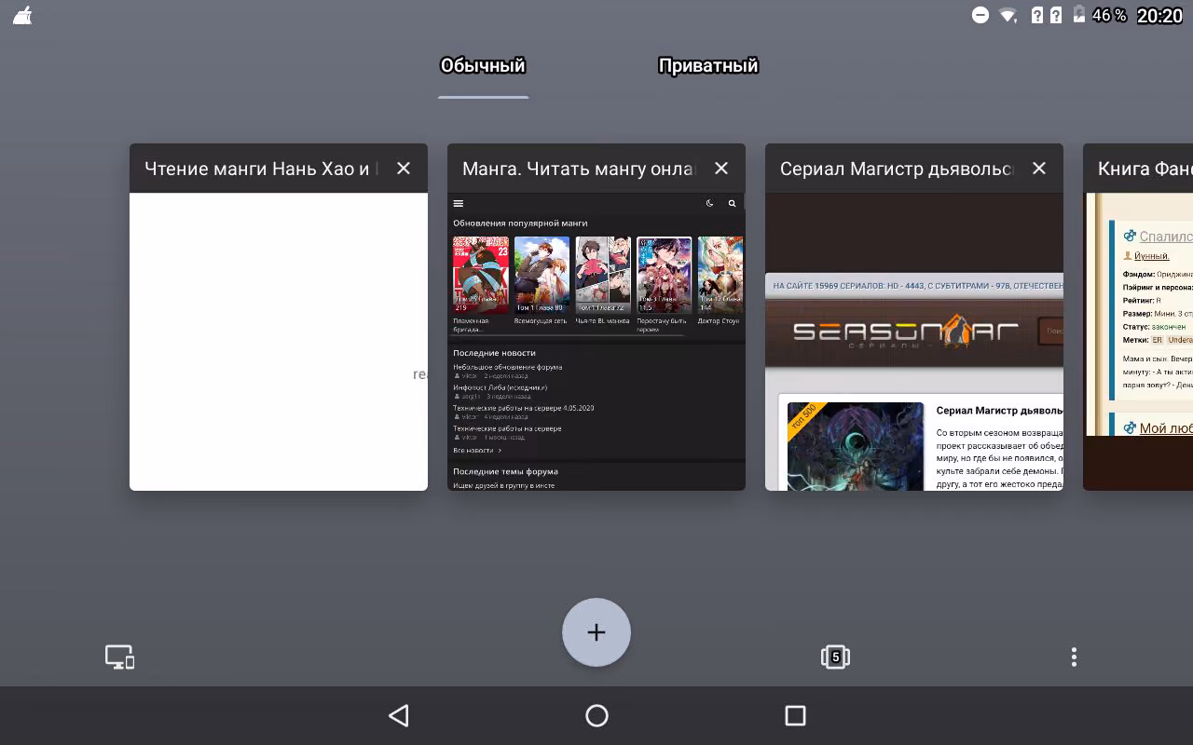
Task: Close the 'Чтение манги Нань Хао' tab
Action: coord(404,169)
